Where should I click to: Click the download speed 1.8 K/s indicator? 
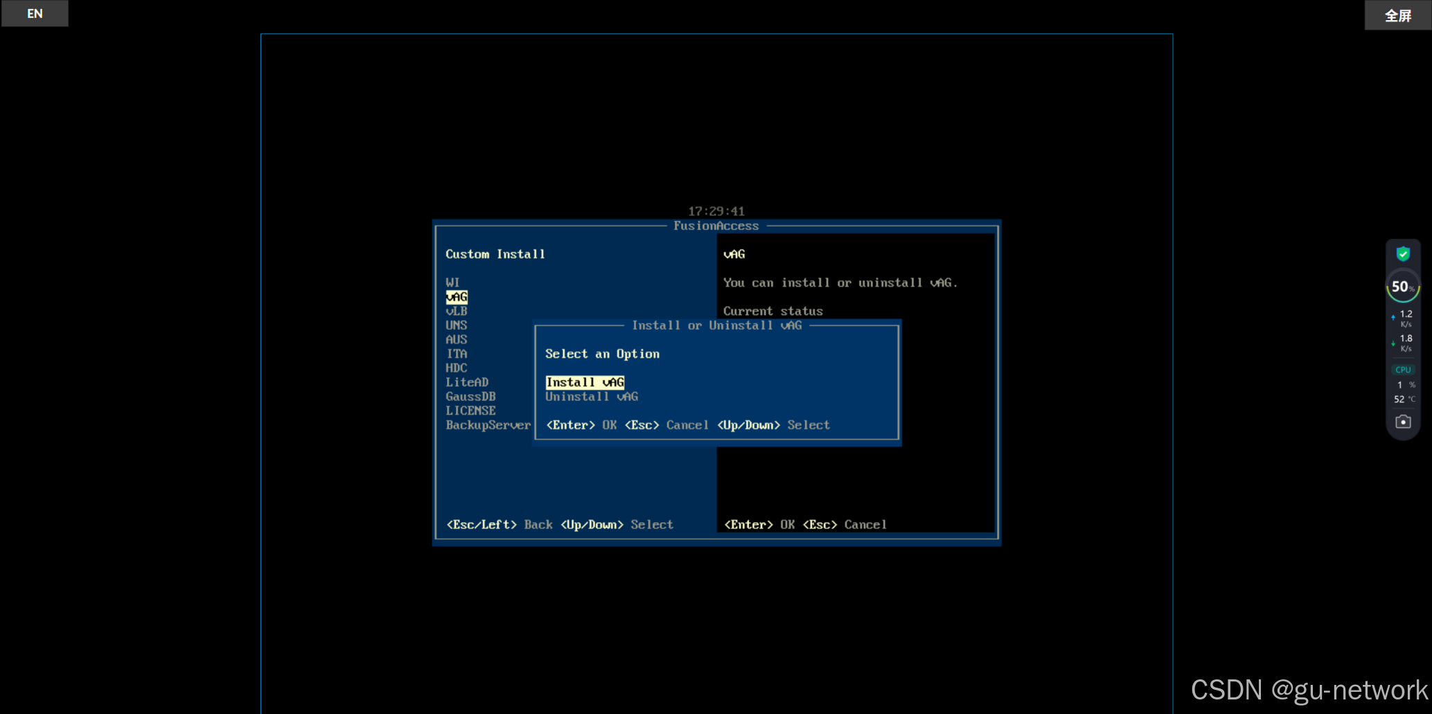pos(1403,343)
